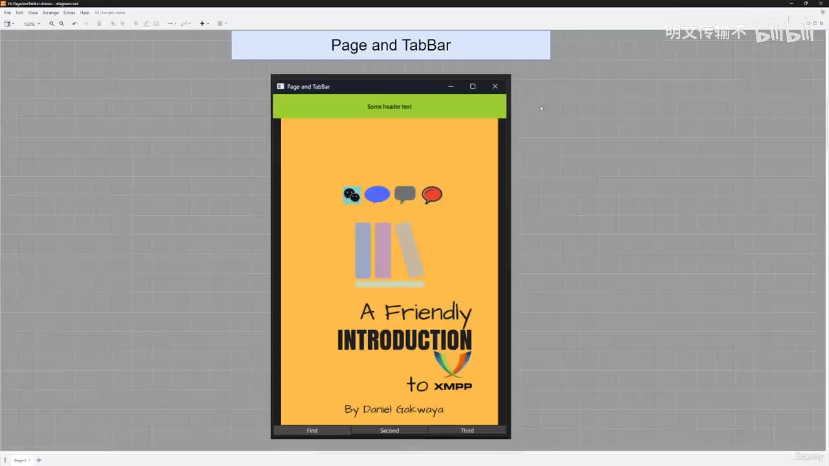The width and height of the screenshot is (829, 466).
Task: Open the table insert dropdown
Action: (222, 24)
